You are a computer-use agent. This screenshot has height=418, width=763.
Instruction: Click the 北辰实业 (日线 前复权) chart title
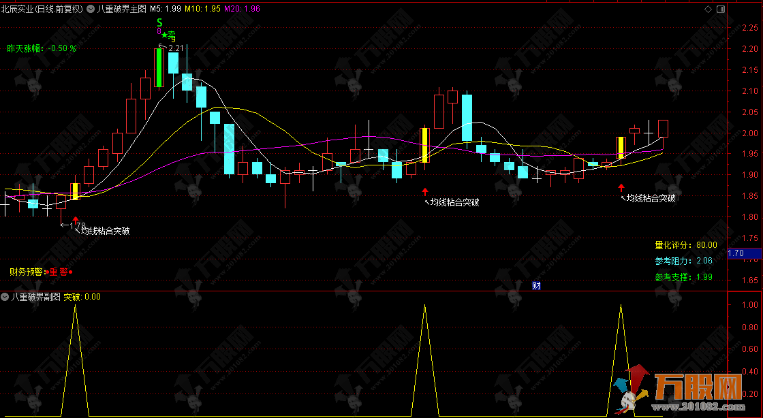[x=42, y=9]
